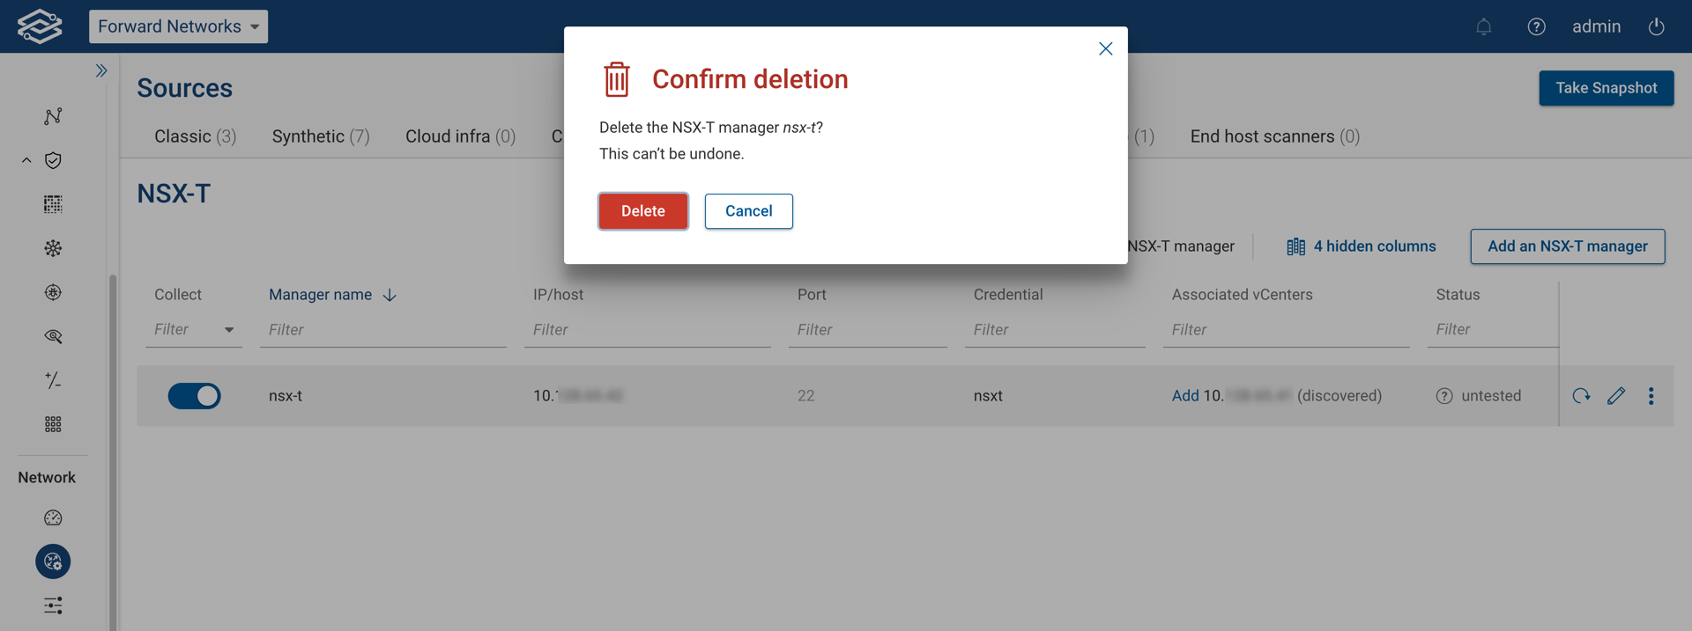Viewport: 1692px width, 631px height.
Task: Open the plus-minus diff sidebar icon
Action: pos(53,380)
